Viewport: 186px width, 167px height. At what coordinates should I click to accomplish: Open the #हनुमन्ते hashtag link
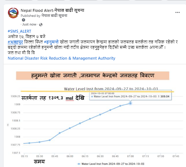tap(51, 42)
